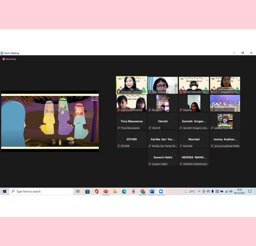Click muted mic icon beside Cherish label

click(x=150, y=128)
